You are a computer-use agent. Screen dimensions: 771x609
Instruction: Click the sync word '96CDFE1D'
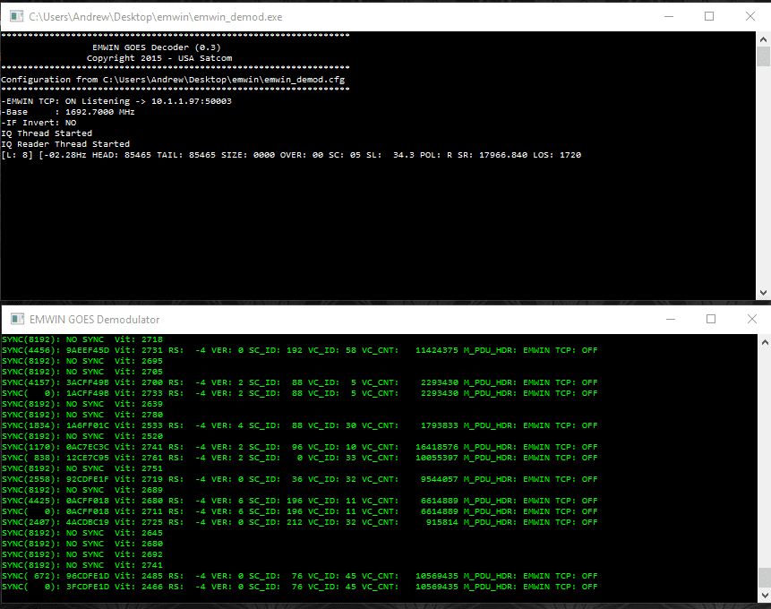88,576
